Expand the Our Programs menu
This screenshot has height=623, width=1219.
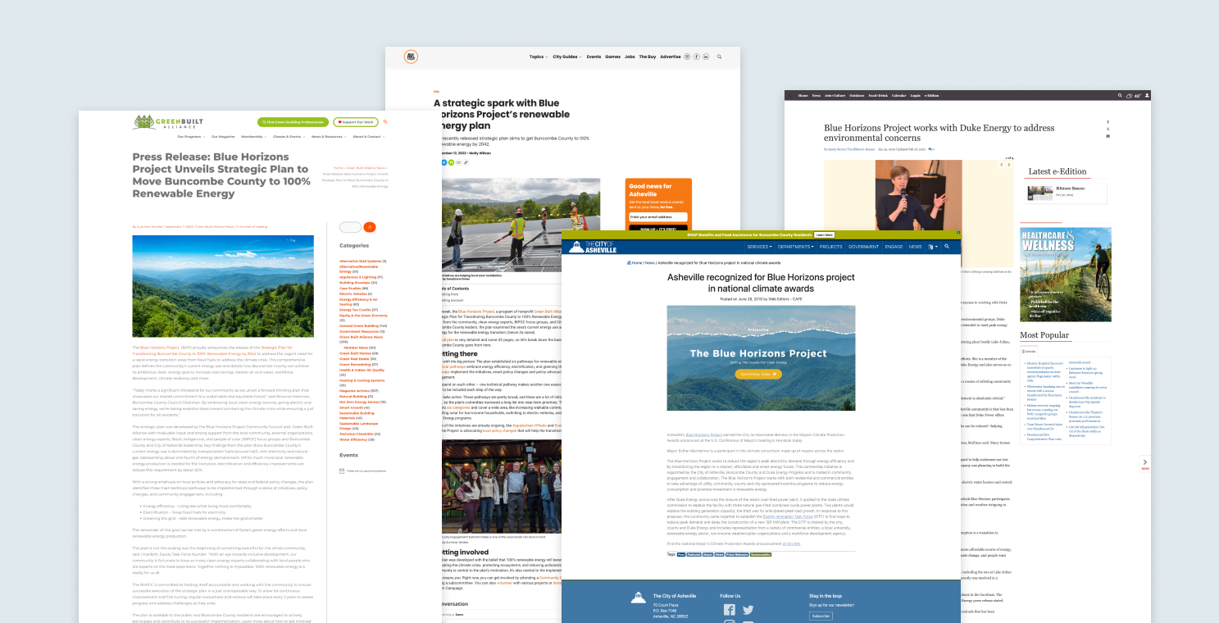point(189,137)
